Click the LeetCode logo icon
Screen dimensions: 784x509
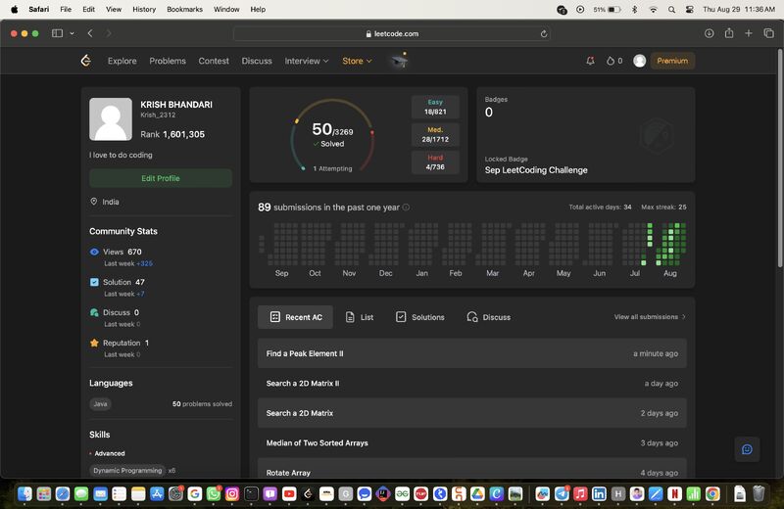(86, 61)
